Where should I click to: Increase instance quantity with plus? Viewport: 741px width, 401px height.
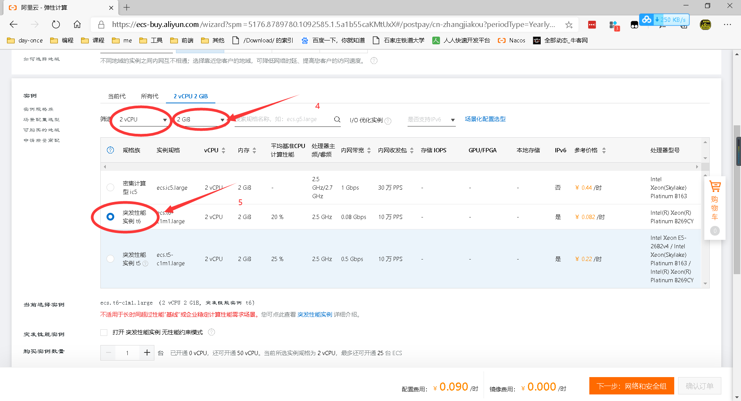pos(147,352)
